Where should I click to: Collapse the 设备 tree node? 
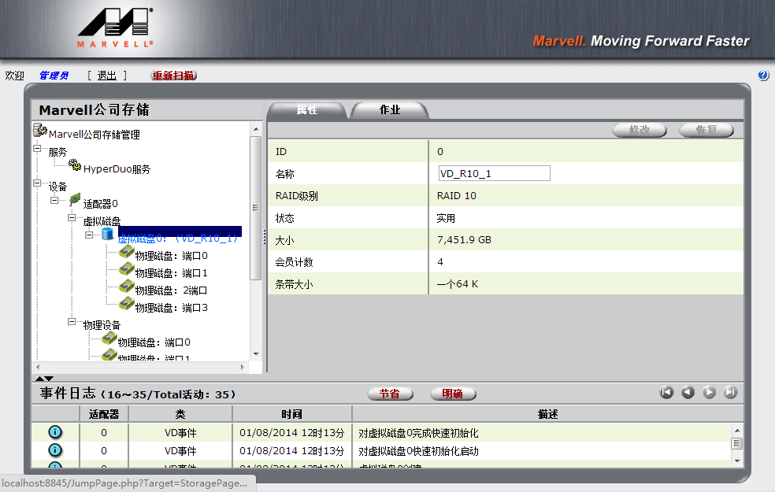click(x=37, y=183)
